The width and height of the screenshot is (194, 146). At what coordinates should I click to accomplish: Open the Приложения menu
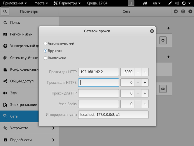pos(15,3)
